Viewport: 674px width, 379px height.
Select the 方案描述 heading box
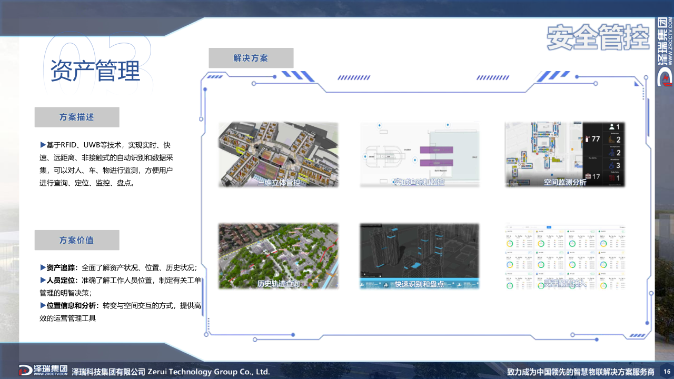77,117
